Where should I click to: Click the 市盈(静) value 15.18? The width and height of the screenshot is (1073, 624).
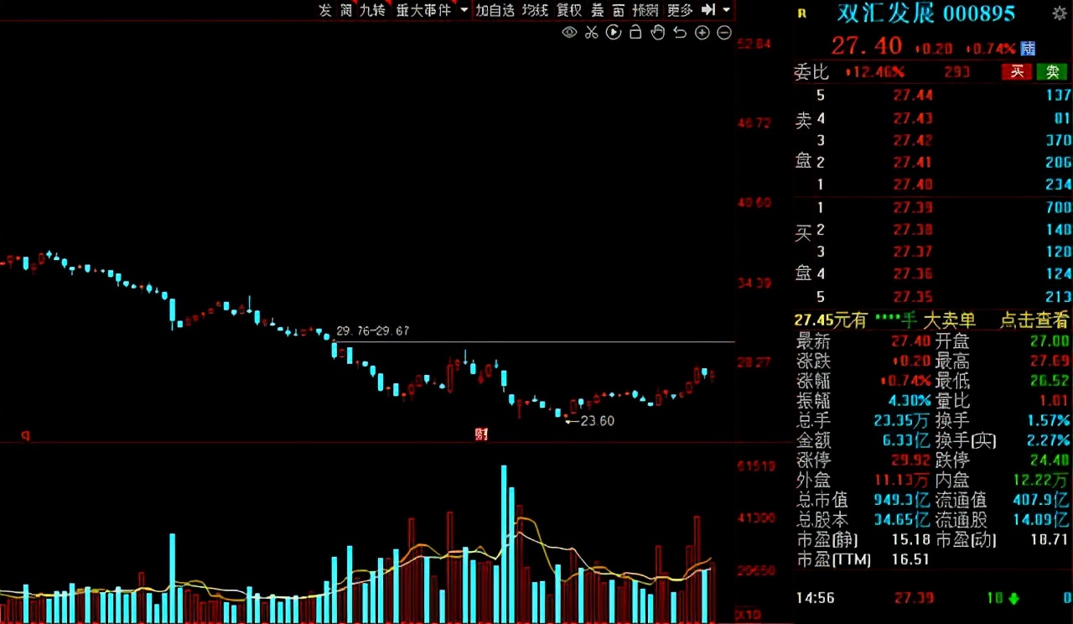pos(910,539)
